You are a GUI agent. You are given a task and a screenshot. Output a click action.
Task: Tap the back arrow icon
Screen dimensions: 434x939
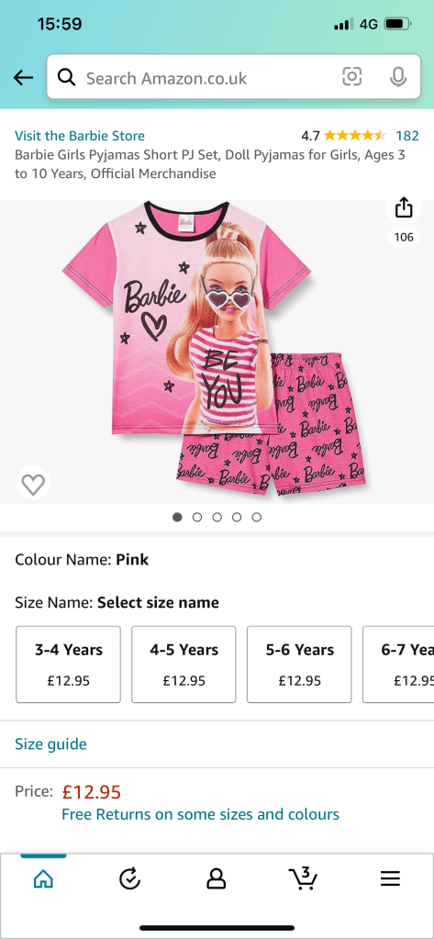click(23, 77)
